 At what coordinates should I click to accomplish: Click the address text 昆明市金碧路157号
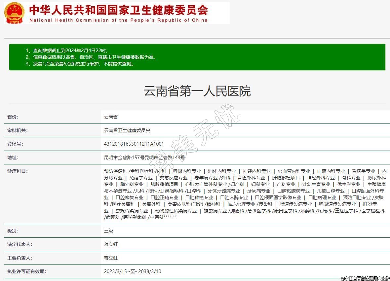[124, 158]
